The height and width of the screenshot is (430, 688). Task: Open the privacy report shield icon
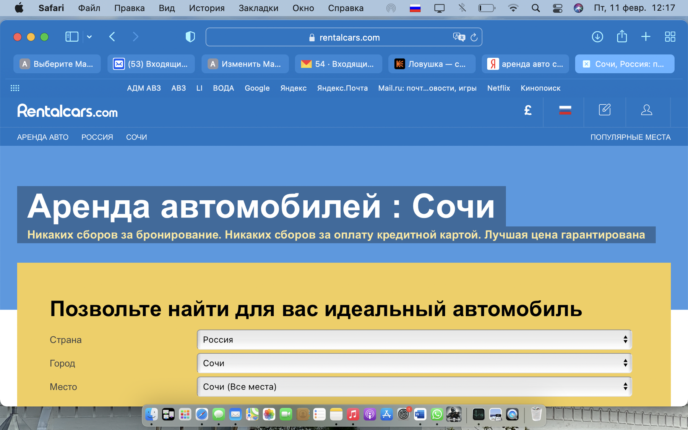coord(190,37)
